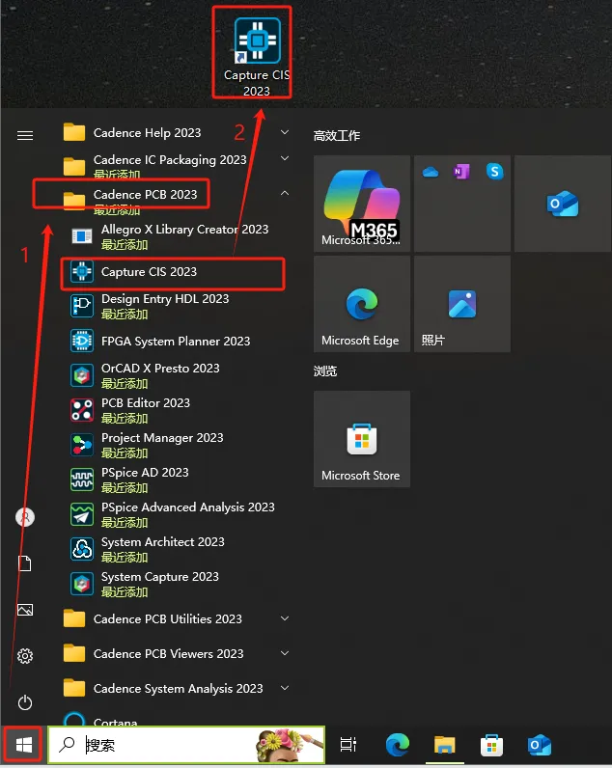612x768 pixels.
Task: Open Microsoft Store from the taskbar
Action: click(x=491, y=745)
